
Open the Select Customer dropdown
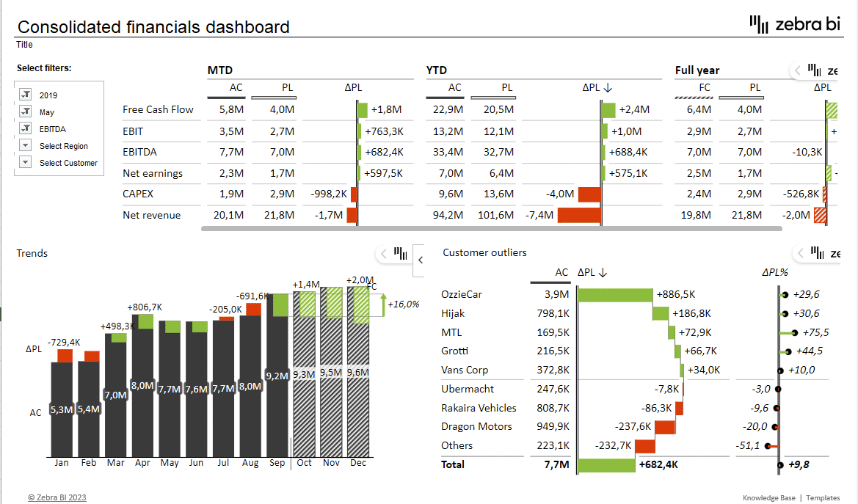click(26, 163)
